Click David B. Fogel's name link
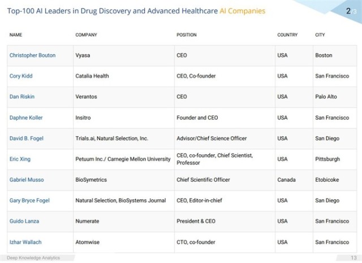362x263 pixels. coord(25,138)
